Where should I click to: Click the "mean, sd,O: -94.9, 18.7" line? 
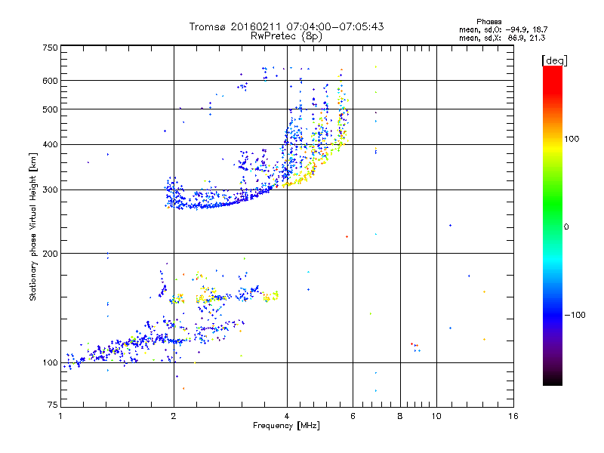click(503, 29)
